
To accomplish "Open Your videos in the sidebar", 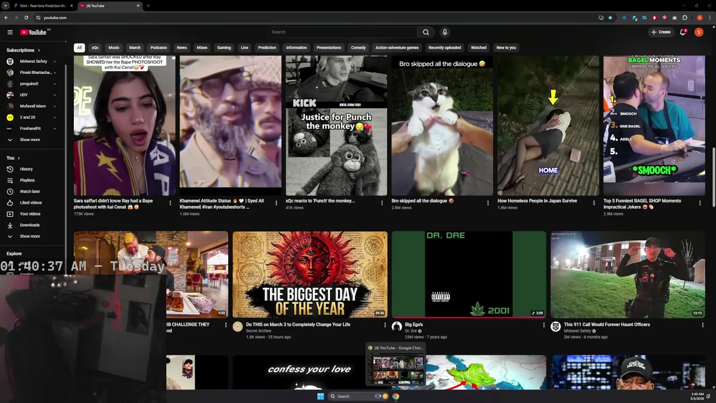I will tap(30, 214).
